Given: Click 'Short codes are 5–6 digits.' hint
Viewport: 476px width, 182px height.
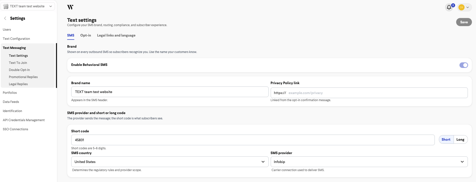Looking at the screenshot, I should 89,148.
